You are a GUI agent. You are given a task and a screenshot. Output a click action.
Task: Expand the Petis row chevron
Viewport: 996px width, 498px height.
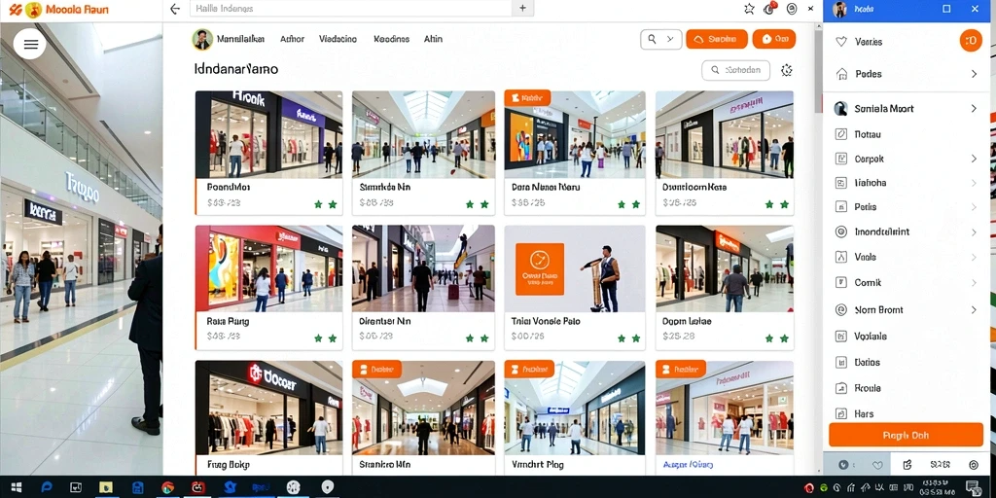[974, 207]
